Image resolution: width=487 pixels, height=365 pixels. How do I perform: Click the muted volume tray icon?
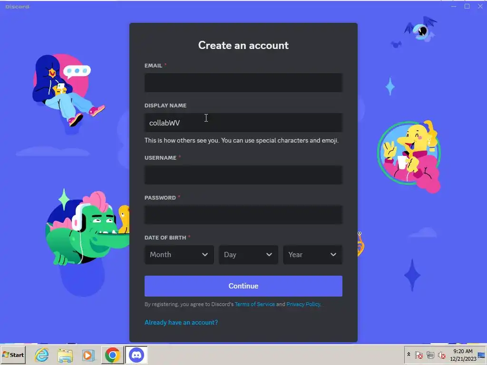coord(441,355)
